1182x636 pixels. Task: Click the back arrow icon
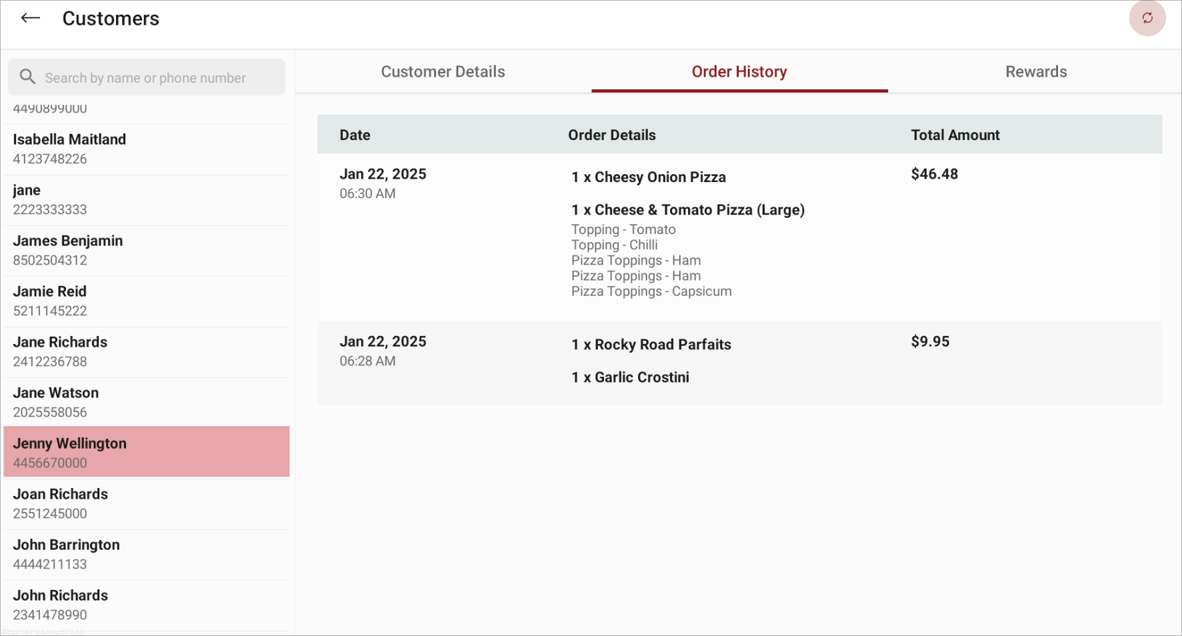(x=31, y=19)
